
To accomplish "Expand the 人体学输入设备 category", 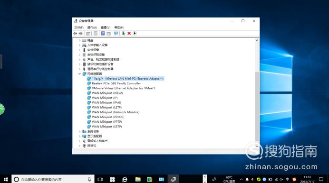I will tap(79, 45).
